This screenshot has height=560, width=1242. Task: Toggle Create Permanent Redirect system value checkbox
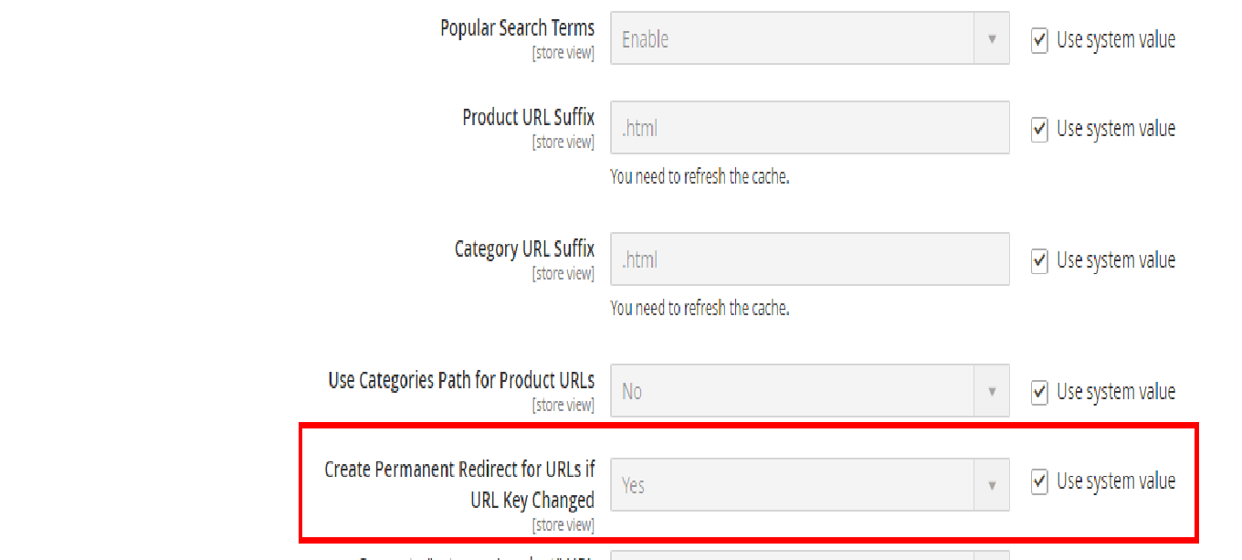click(1039, 481)
